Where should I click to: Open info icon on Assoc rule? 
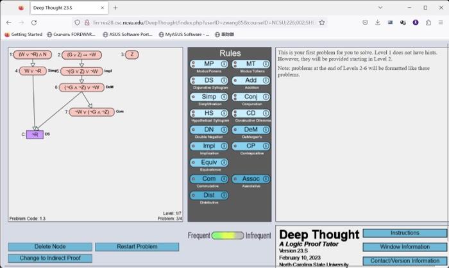(x=266, y=179)
